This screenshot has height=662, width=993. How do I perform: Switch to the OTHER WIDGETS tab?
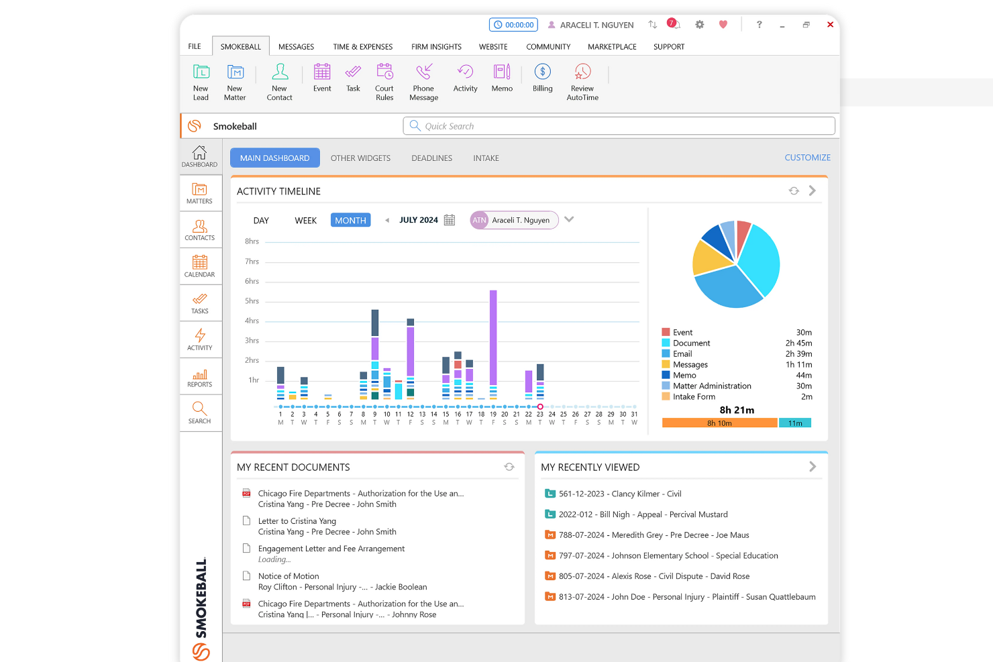click(x=360, y=158)
